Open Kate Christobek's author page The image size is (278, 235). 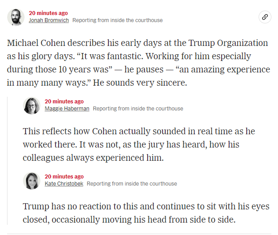click(x=64, y=184)
